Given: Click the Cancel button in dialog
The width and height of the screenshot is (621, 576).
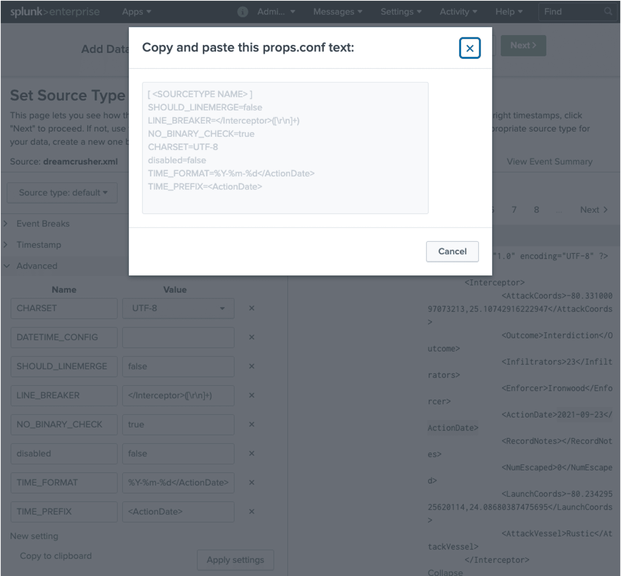Looking at the screenshot, I should coord(452,251).
